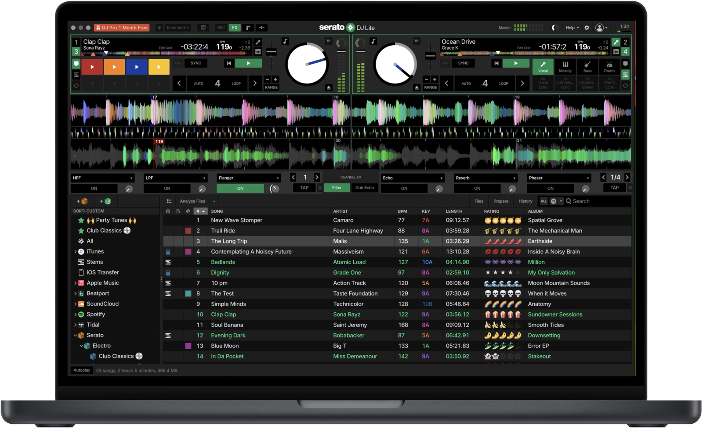
Task: Toggle the FX panel button
Action: (235, 28)
